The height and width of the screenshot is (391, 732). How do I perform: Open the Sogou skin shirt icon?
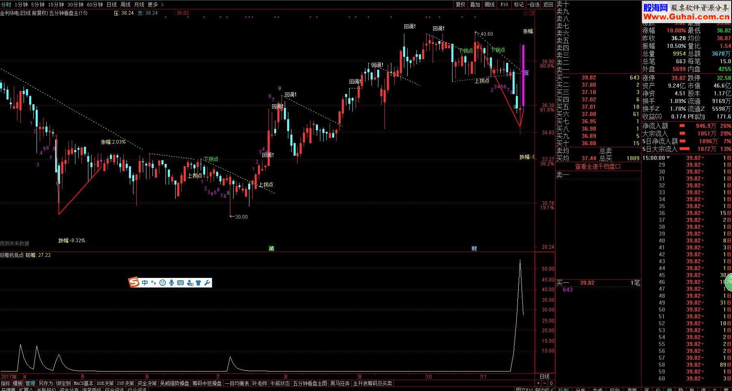click(x=198, y=282)
